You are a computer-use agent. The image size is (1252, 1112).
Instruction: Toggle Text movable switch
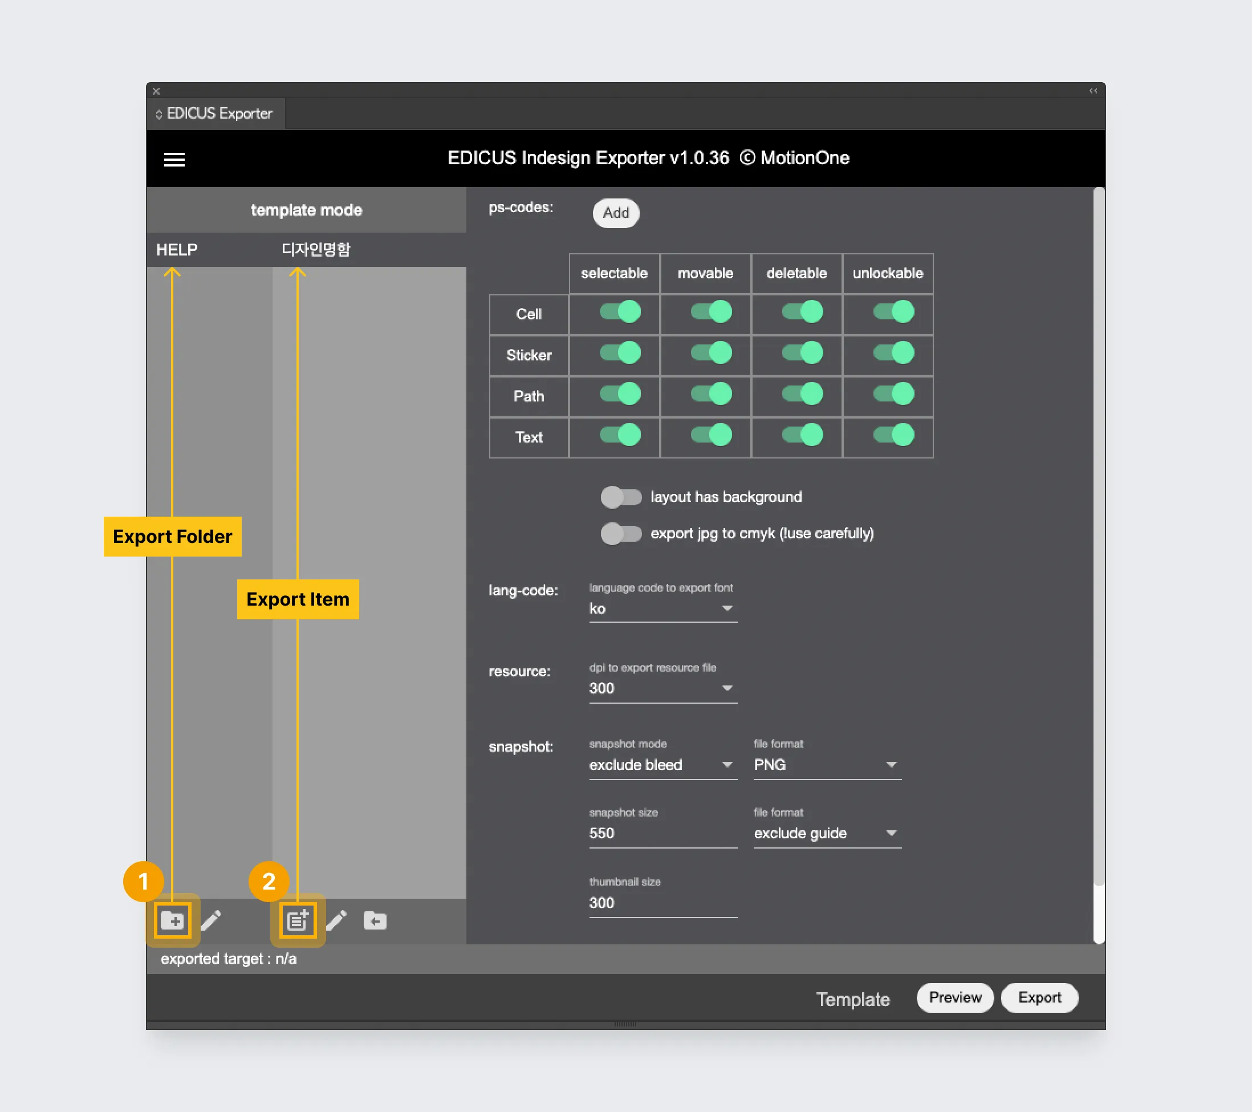[x=711, y=435]
